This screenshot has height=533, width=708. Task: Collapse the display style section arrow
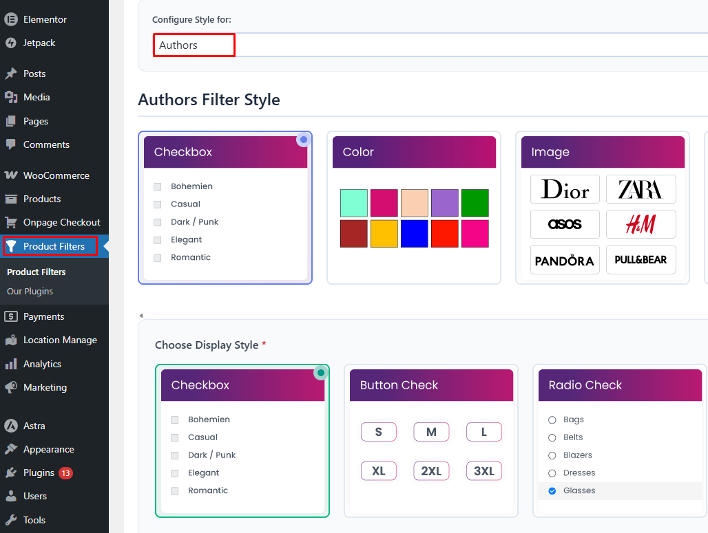tap(141, 314)
